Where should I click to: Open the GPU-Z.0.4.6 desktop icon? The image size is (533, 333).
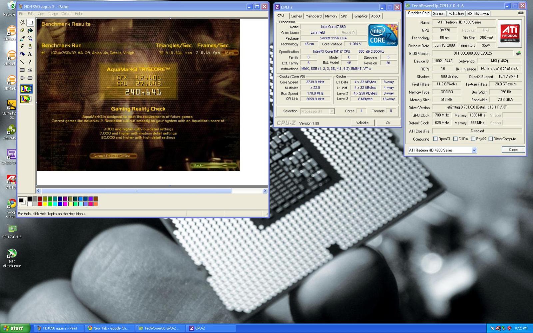point(12,231)
